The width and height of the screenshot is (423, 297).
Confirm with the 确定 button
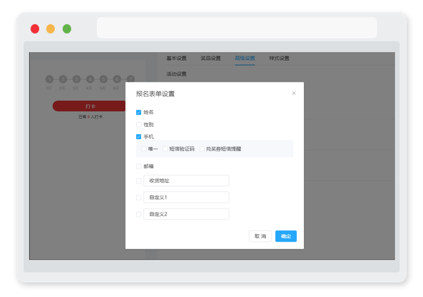click(x=286, y=236)
